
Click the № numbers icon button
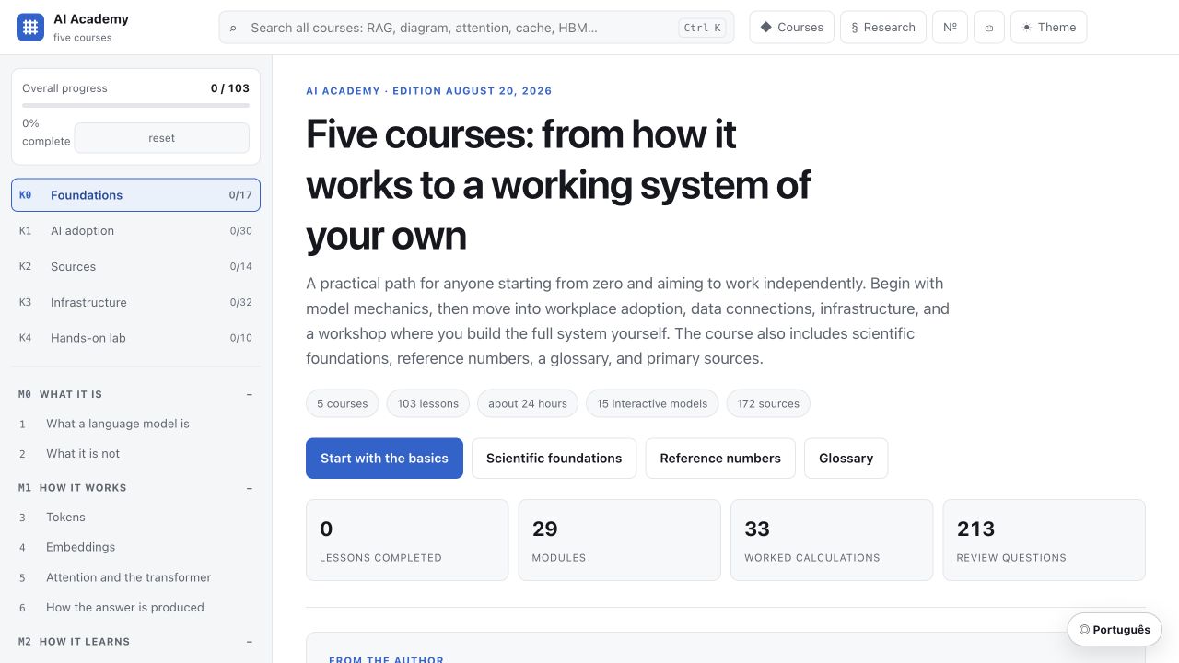[x=950, y=28]
